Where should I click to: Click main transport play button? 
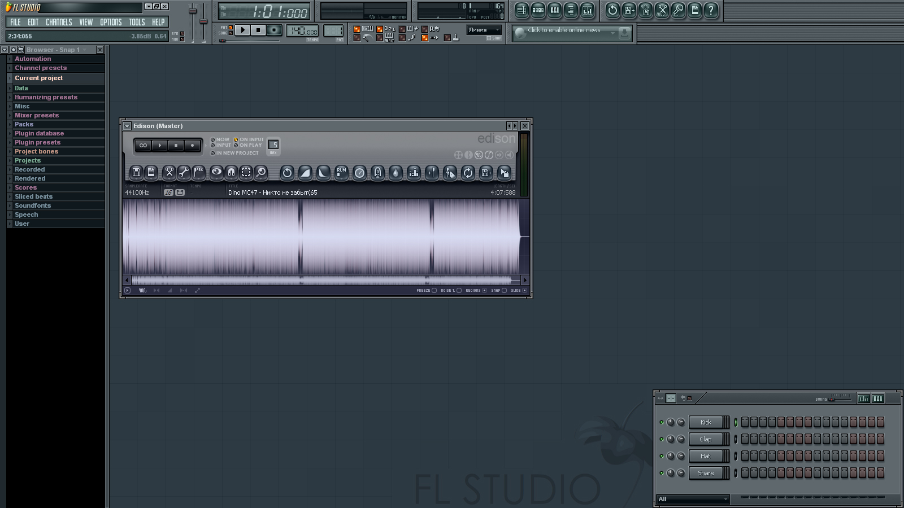pyautogui.click(x=242, y=30)
